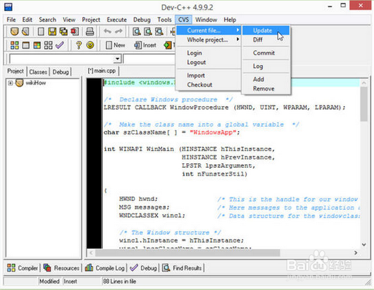This screenshot has height=290, width=374.
Task: Open the Compile Log bottom tab
Action: pyautogui.click(x=105, y=268)
